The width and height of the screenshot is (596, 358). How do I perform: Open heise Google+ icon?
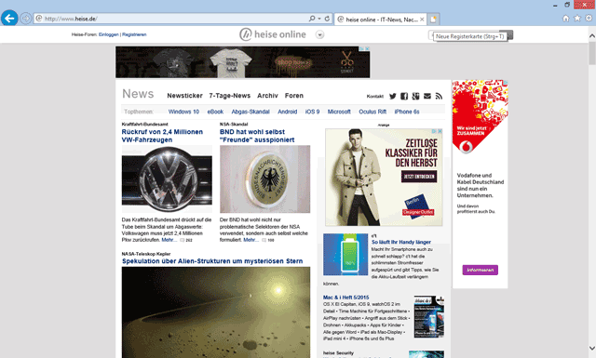pos(416,96)
